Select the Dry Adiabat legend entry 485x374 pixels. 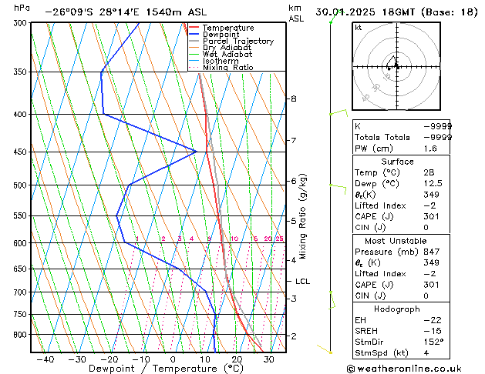227,48
